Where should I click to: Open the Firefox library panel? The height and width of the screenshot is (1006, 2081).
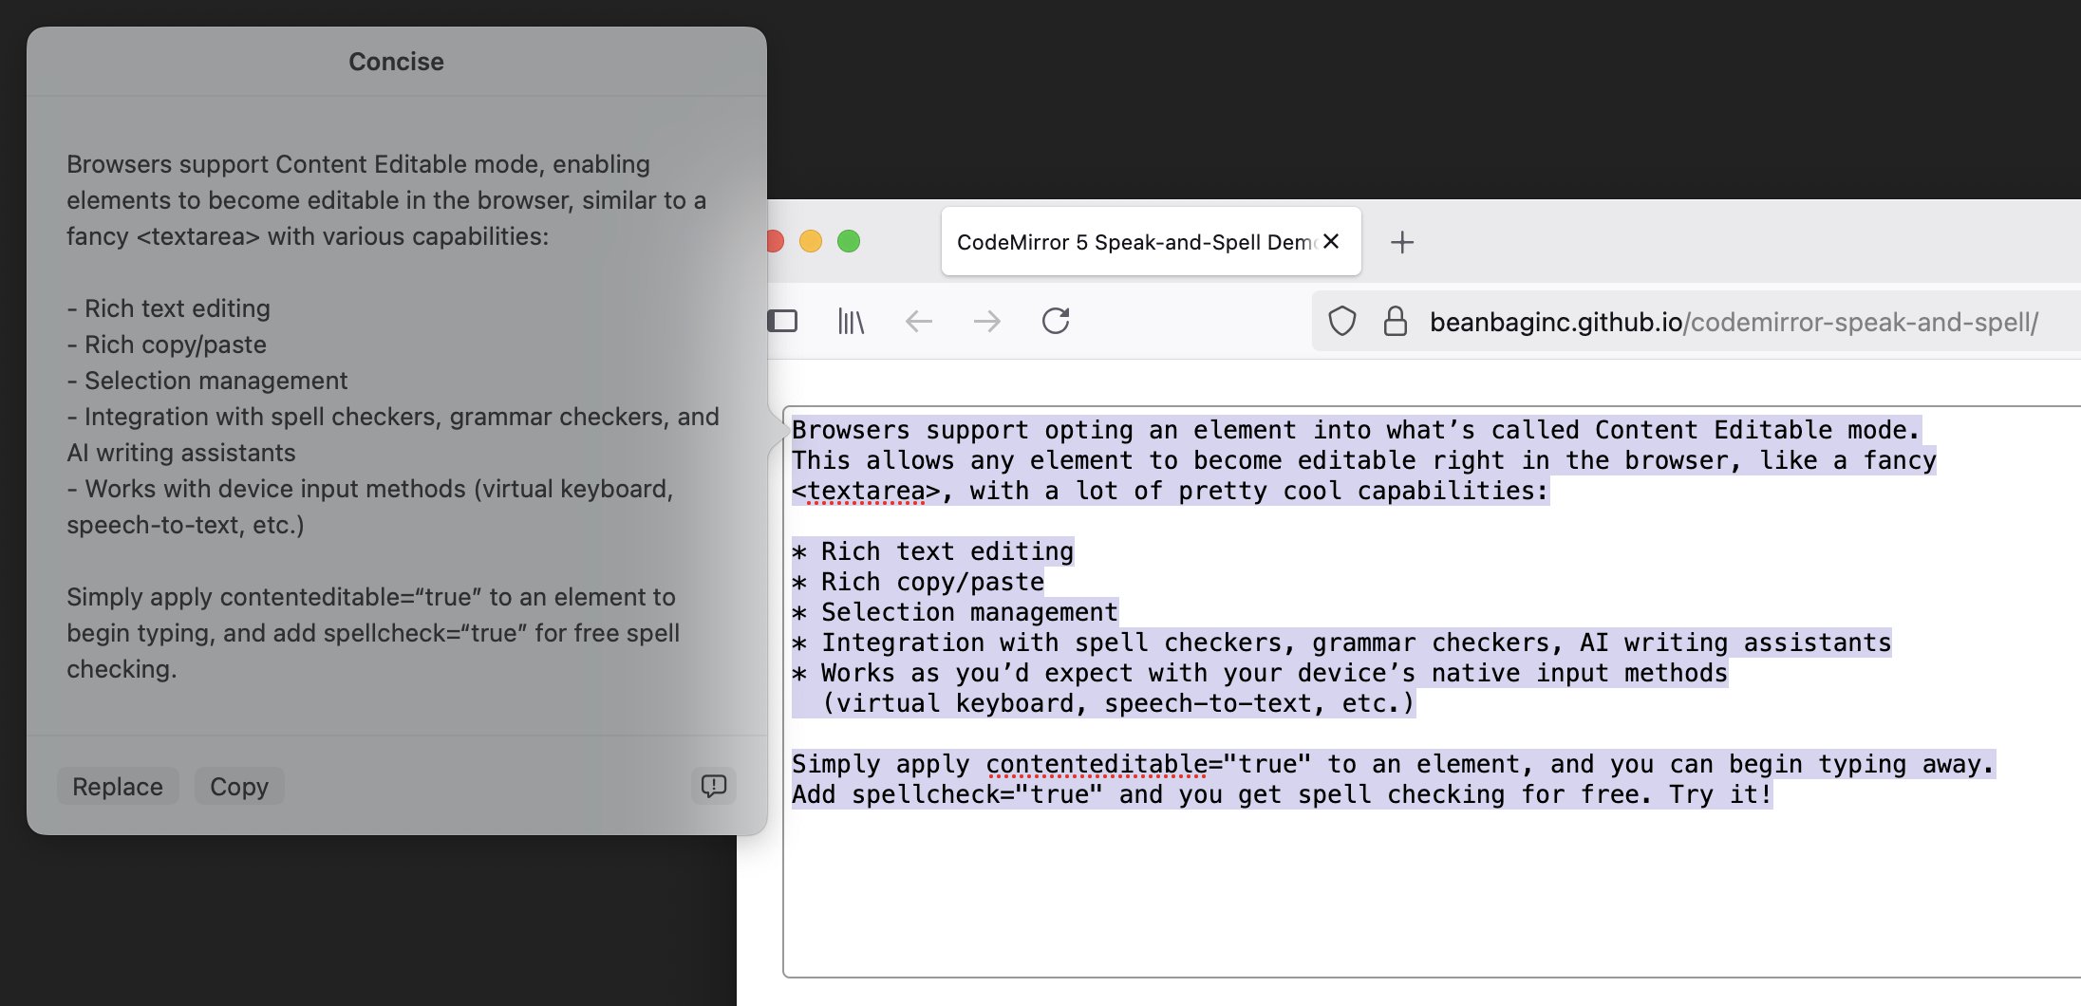point(850,321)
